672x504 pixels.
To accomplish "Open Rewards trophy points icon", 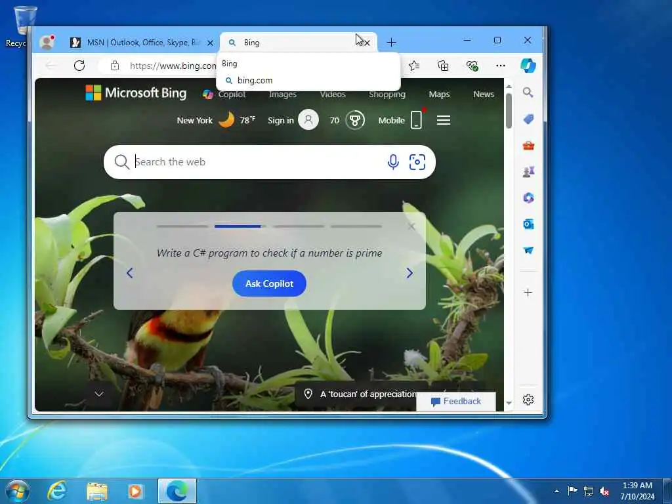I will point(347,120).
